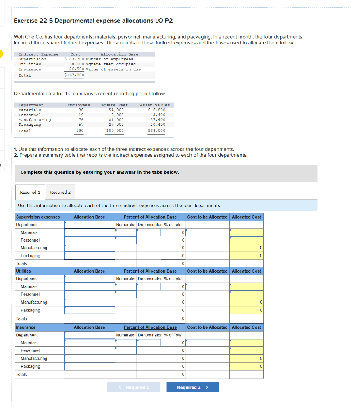Image resolution: width=356 pixels, height=413 pixels.
Task: Switch to the Required 2 tab
Action: tap(60, 192)
